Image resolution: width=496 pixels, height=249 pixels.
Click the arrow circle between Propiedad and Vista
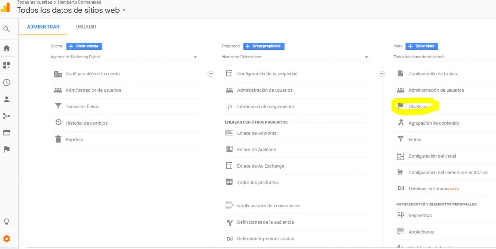pyautogui.click(x=382, y=74)
